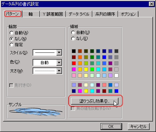This screenshot has height=132, width=156.
Task: Pick the black swatch in the palette
Action: 74,51
